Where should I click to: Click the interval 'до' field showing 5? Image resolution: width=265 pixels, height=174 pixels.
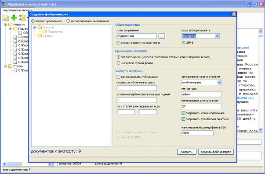pos(147,112)
